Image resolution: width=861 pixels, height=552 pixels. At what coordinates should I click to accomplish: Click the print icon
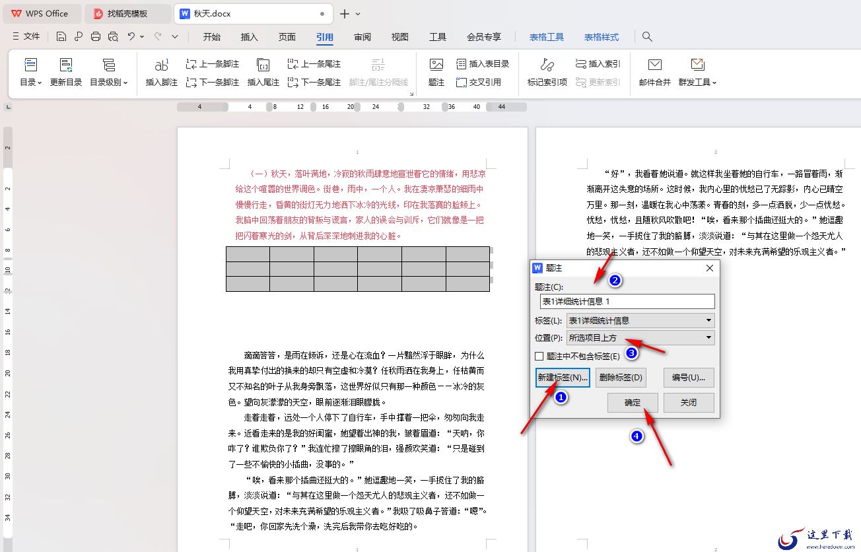(96, 37)
